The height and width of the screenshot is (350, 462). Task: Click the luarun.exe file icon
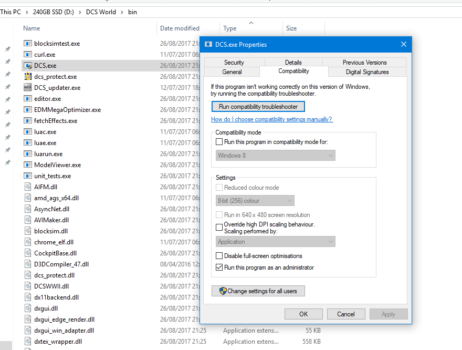(28, 153)
